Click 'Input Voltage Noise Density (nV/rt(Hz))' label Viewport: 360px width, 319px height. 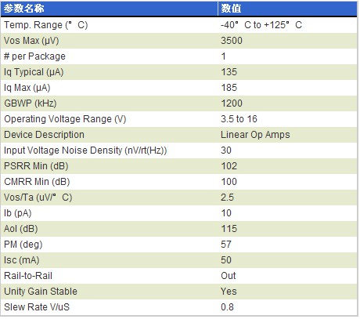85,150
